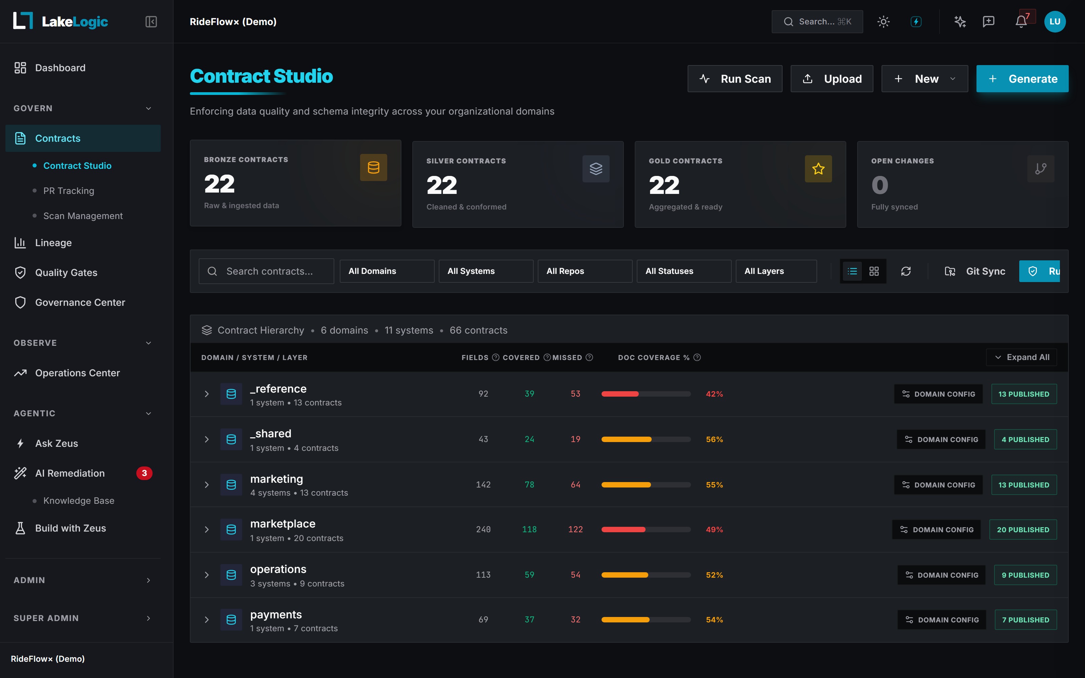Collapse the sidebar panel icon

pyautogui.click(x=151, y=21)
